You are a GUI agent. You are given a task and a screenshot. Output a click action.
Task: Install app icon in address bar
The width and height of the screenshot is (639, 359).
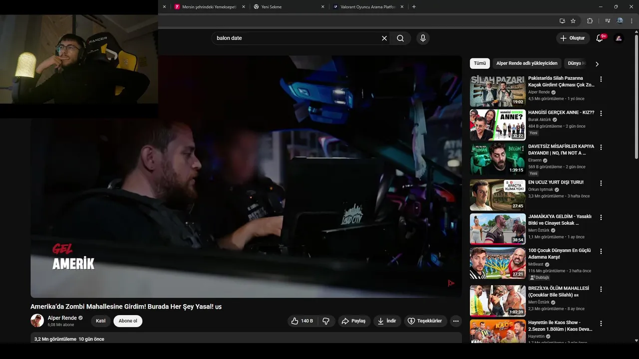562,21
